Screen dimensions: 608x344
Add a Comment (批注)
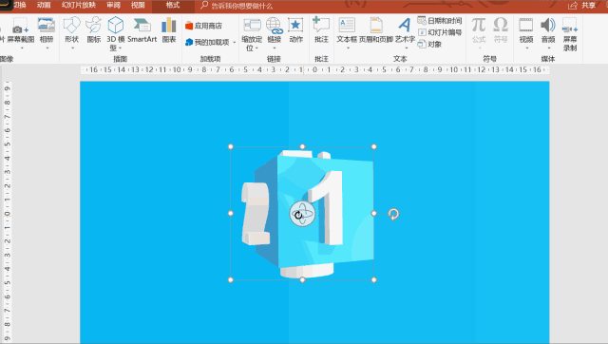[x=321, y=30]
